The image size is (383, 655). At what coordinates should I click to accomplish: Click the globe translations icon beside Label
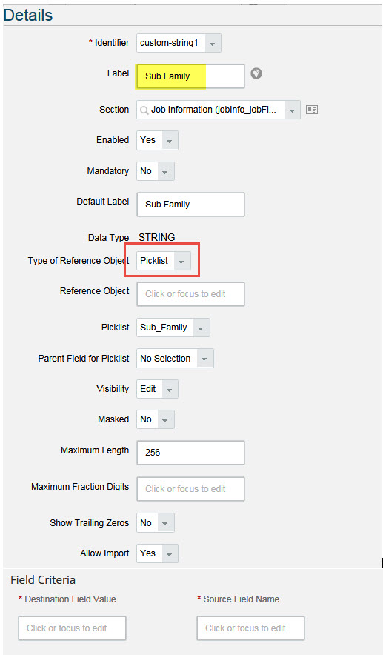pyautogui.click(x=256, y=73)
